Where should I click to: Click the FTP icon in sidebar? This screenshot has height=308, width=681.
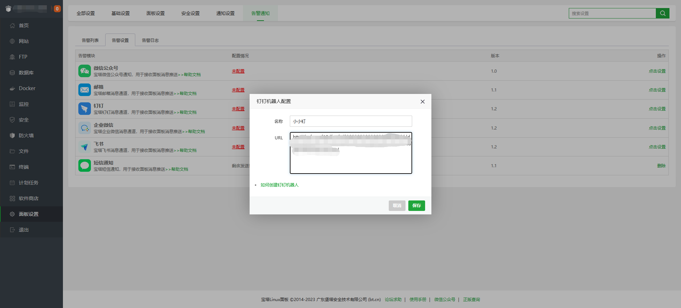12,57
